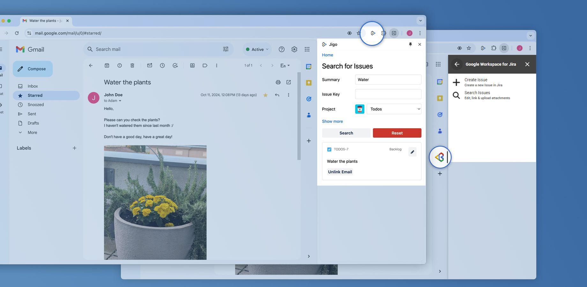Unstar the email from John Doe
Screen dimensions: 587x287
(265, 95)
